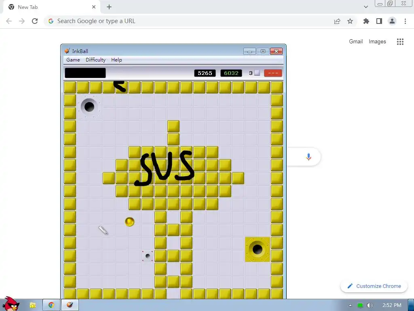Image resolution: width=414 pixels, height=311 pixels.
Task: Click the green 6032 timer display
Action: click(231, 73)
